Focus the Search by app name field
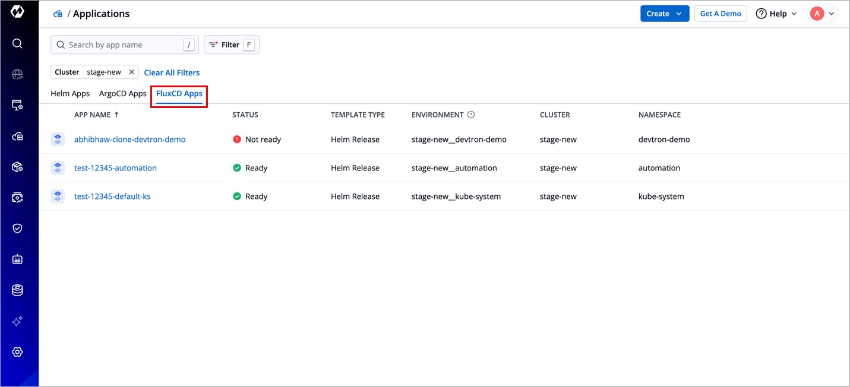Screen dimensions: 850x387 (x=122, y=45)
